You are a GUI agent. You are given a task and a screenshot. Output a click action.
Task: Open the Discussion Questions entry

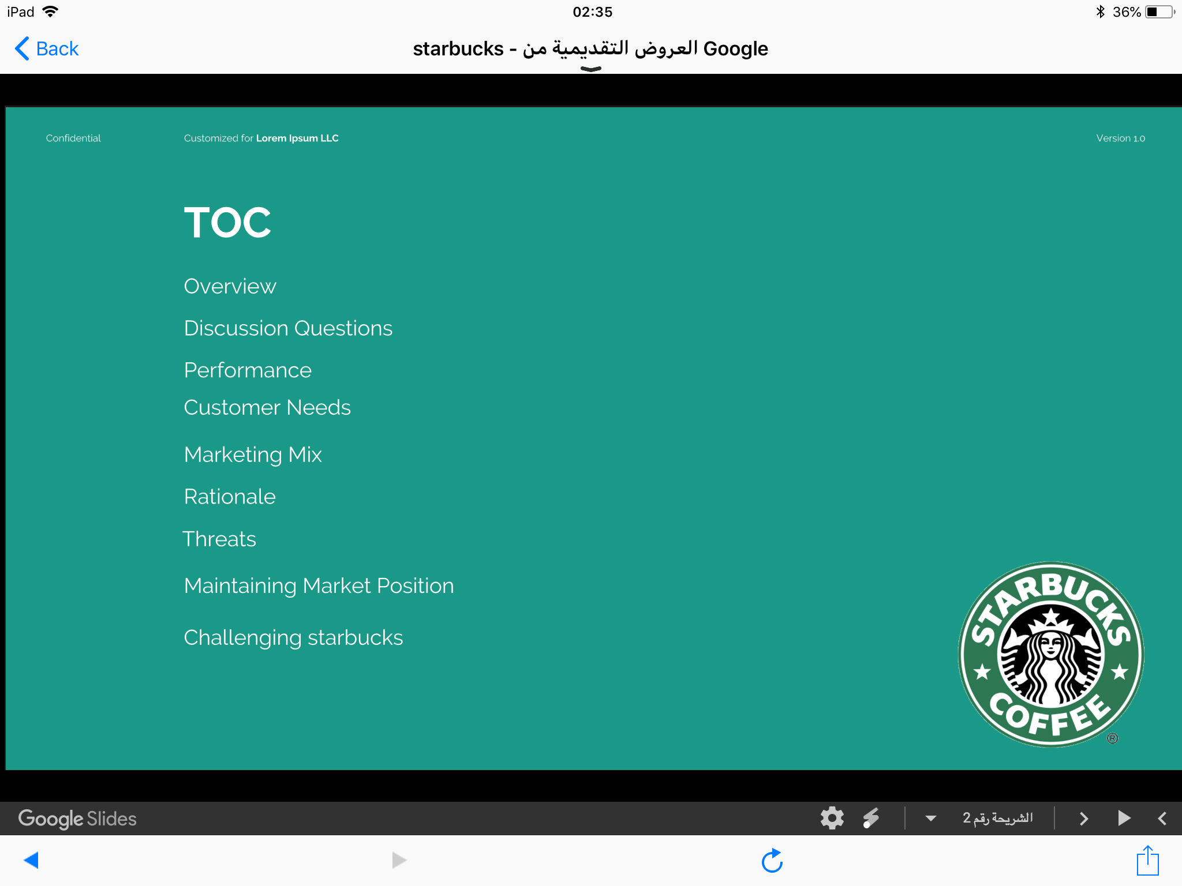288,328
